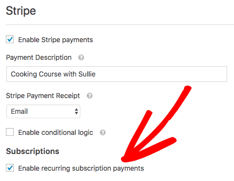This screenshot has height=181, width=234.
Task: Uncheck the Enable Stripe payments checkbox
Action: point(10,39)
